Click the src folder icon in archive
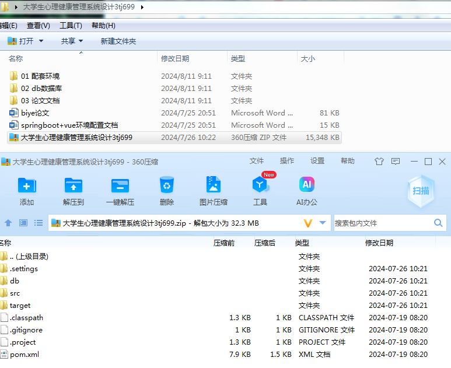The height and width of the screenshot is (368, 451). [4, 293]
